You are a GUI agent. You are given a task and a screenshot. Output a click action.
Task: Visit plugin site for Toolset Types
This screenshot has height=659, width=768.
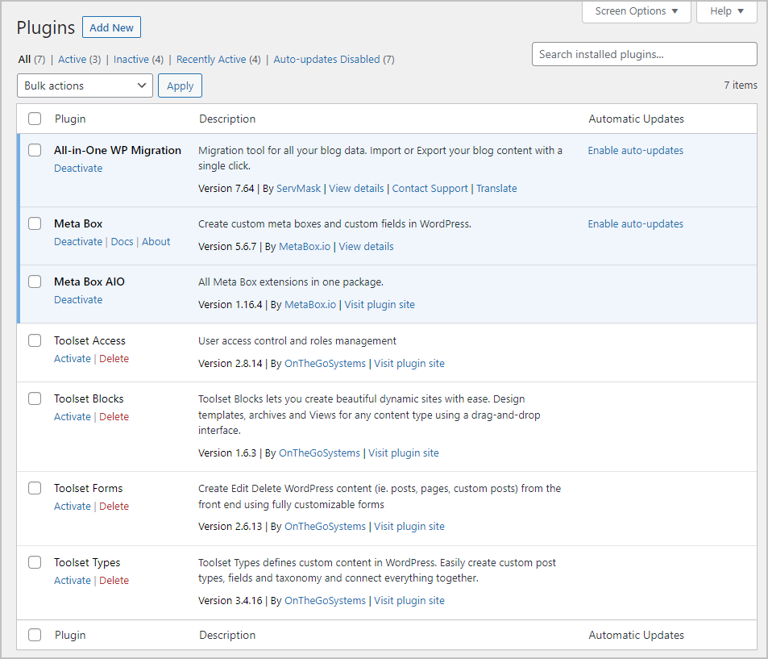pos(409,601)
